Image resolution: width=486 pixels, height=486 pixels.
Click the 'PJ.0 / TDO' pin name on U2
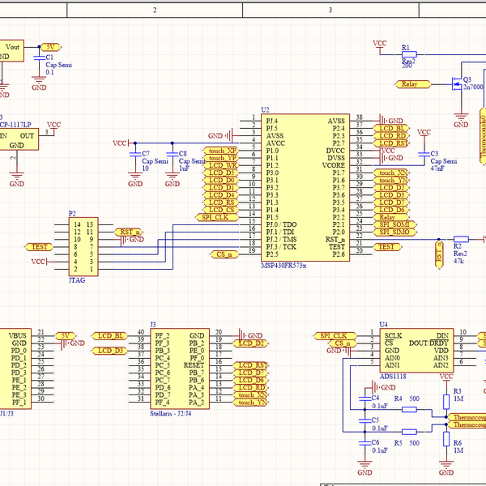281,224
